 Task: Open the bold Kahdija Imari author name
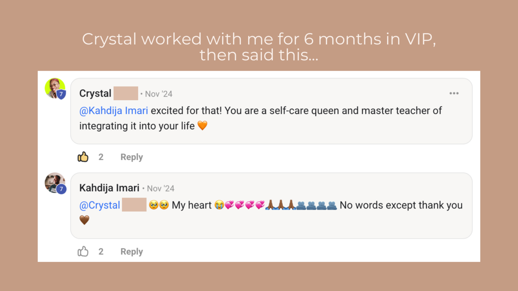(109, 188)
